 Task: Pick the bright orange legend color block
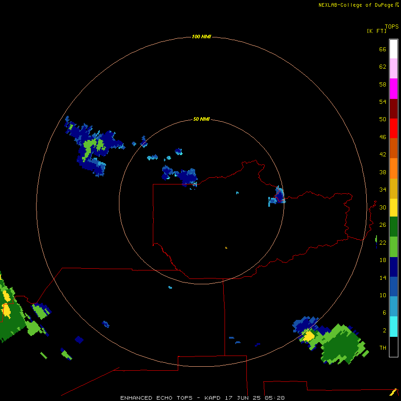393,168
